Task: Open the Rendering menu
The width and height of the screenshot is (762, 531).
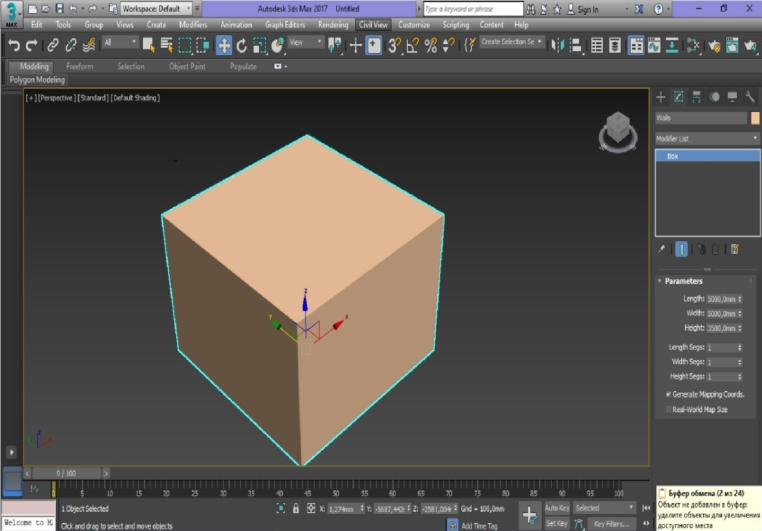Action: click(333, 25)
